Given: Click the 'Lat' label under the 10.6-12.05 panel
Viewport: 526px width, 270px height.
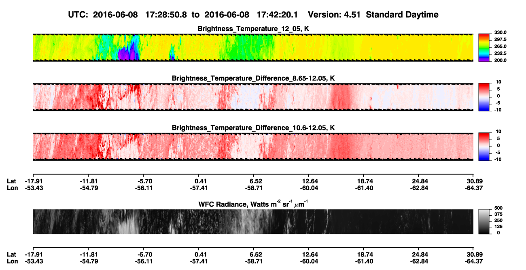Looking at the screenshot, I should pyautogui.click(x=12, y=181).
